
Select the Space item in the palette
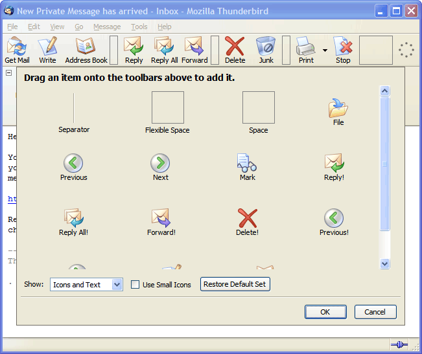(259, 113)
